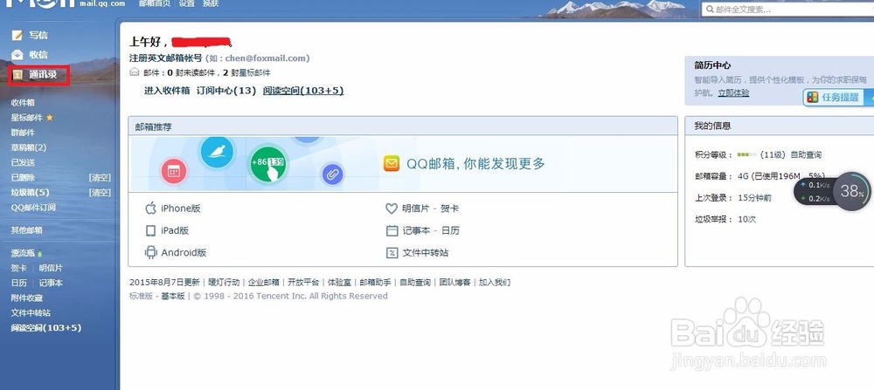
Task: Open 通讯录 contacts
Action: [x=43, y=74]
